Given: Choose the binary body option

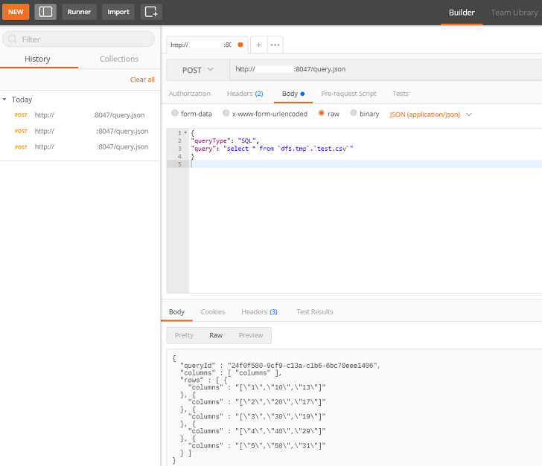Looking at the screenshot, I should pyautogui.click(x=354, y=114).
